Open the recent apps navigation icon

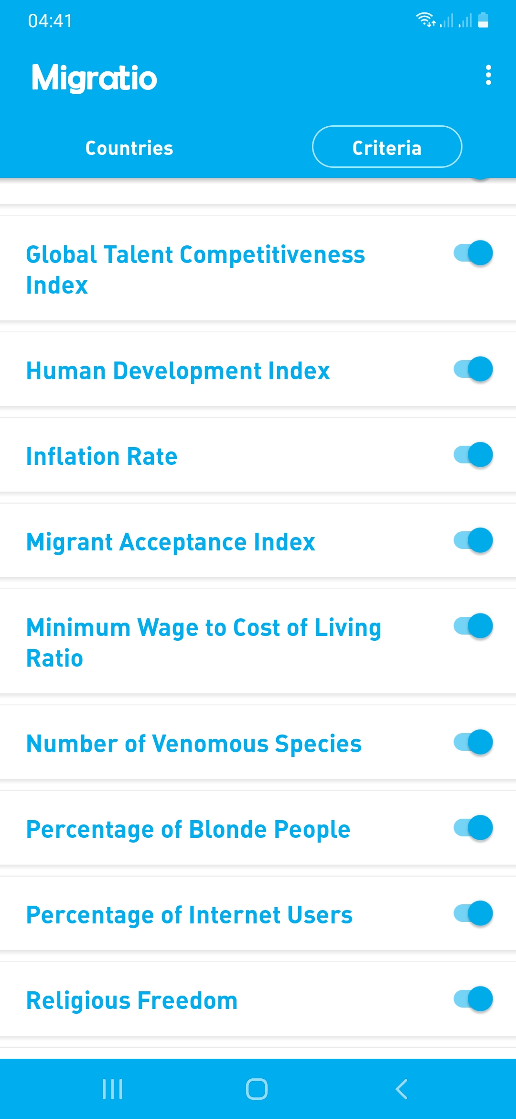[x=113, y=1089]
